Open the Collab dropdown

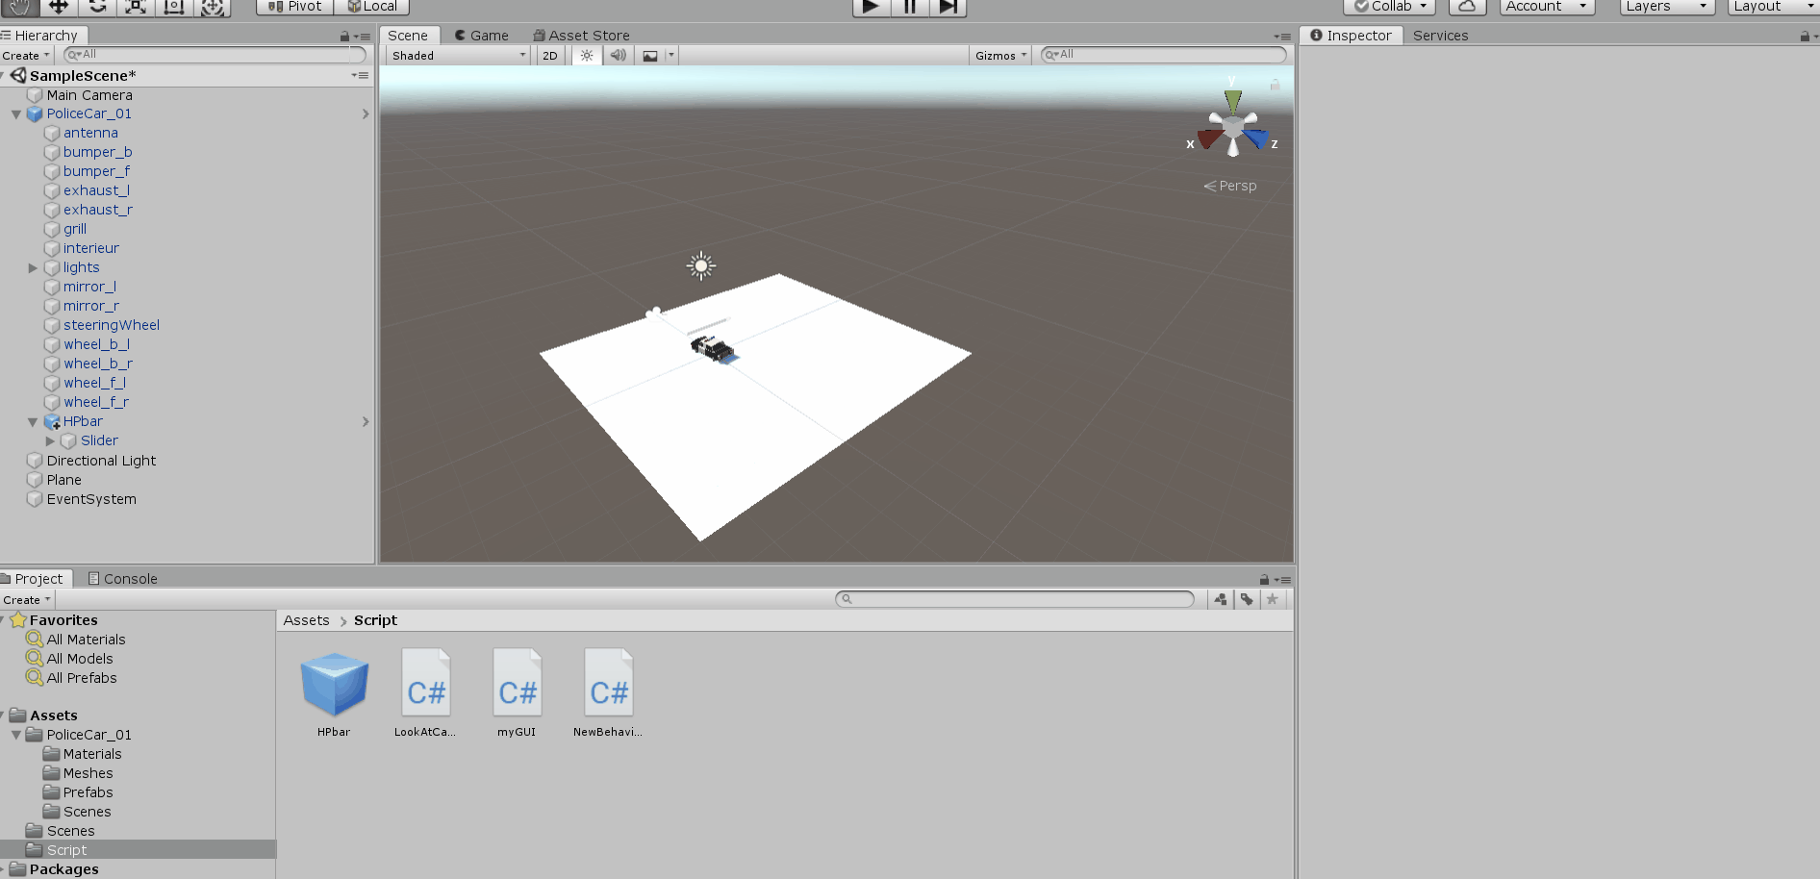[1389, 7]
